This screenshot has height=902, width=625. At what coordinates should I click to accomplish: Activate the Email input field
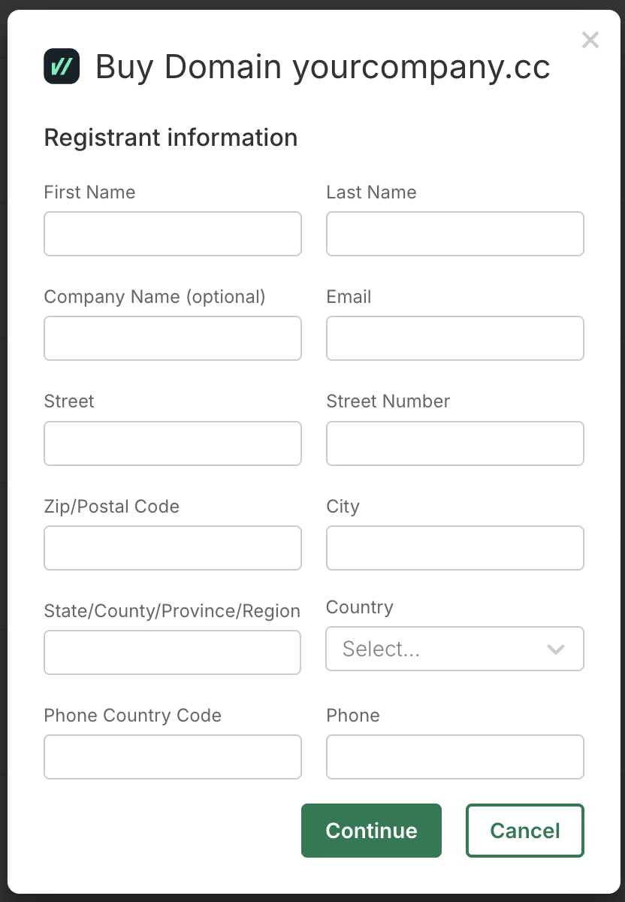point(454,338)
